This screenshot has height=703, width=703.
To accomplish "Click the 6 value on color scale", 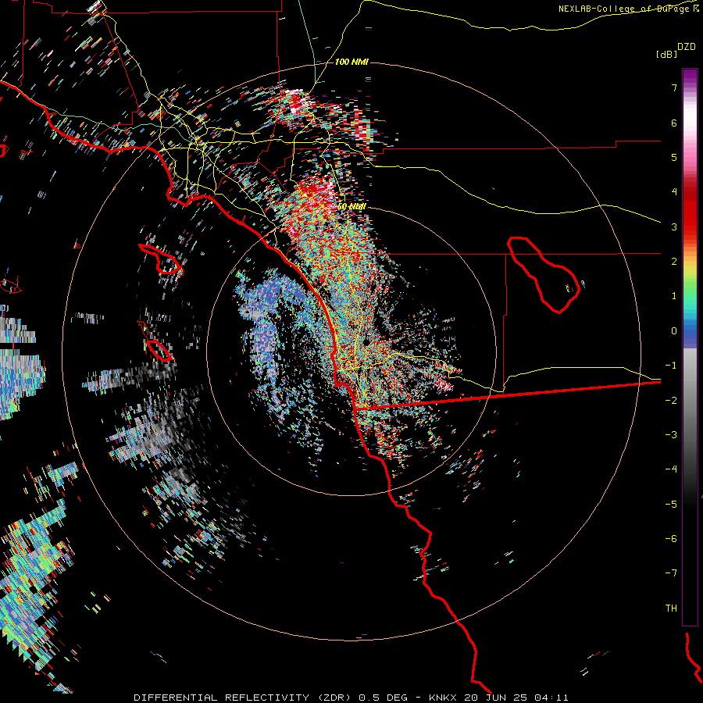I will coord(674,123).
